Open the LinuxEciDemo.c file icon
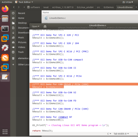138x137 pixels. pyautogui.click(x=46, y=18)
